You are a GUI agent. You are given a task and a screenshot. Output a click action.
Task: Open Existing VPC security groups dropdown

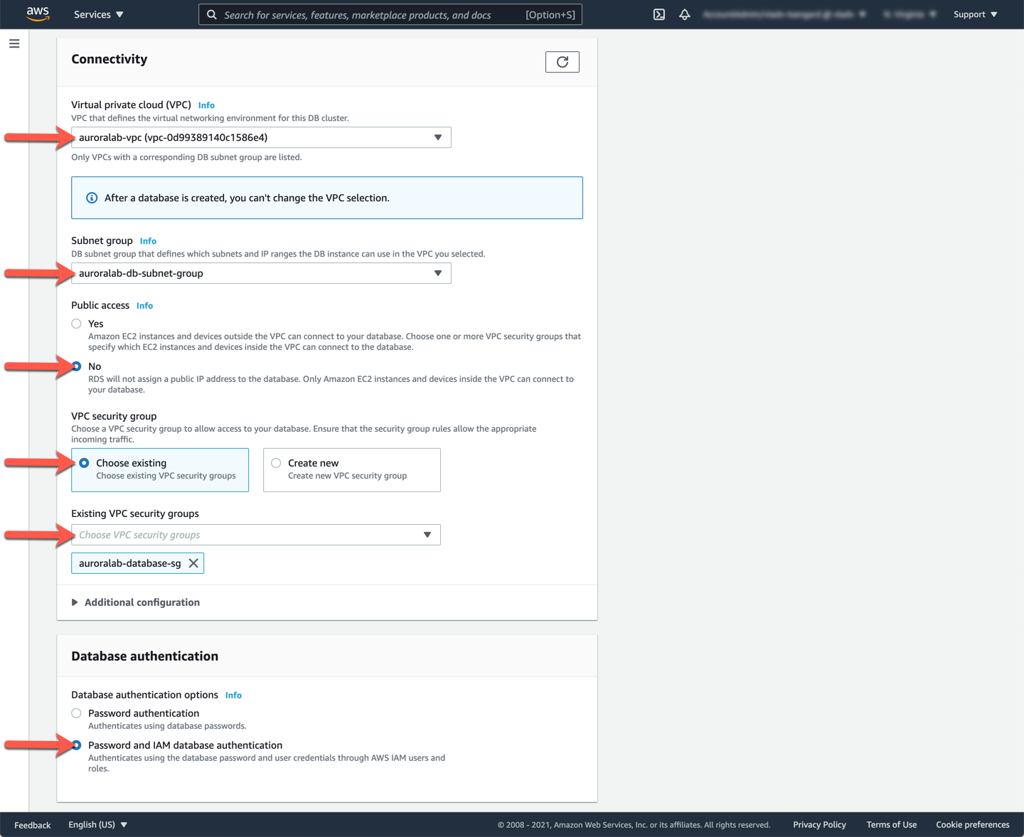click(255, 535)
